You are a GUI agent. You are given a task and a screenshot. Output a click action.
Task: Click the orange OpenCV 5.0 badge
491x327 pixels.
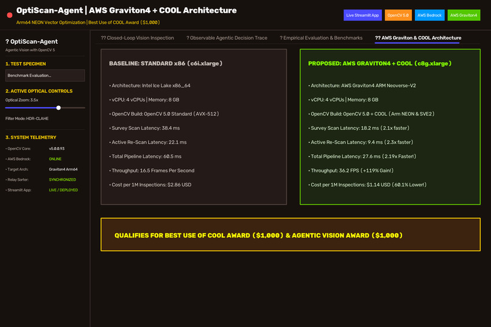(x=398, y=15)
